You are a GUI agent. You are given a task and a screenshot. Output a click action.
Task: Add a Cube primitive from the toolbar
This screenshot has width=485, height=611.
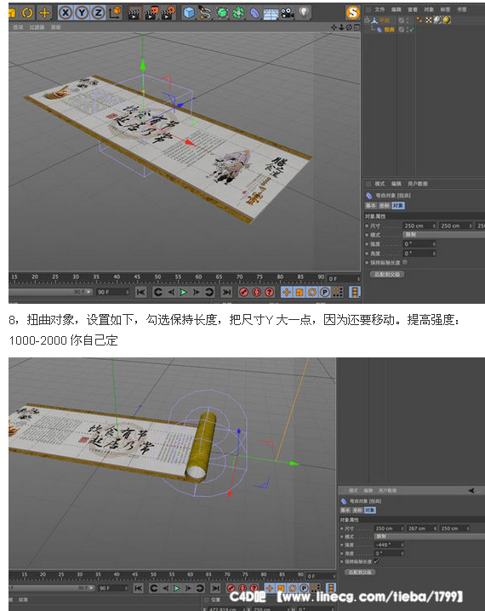coord(189,13)
